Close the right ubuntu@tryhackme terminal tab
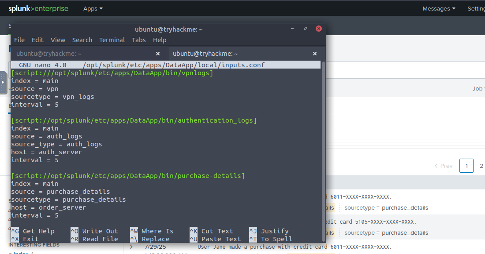The height and width of the screenshot is (254, 485). [x=314, y=53]
